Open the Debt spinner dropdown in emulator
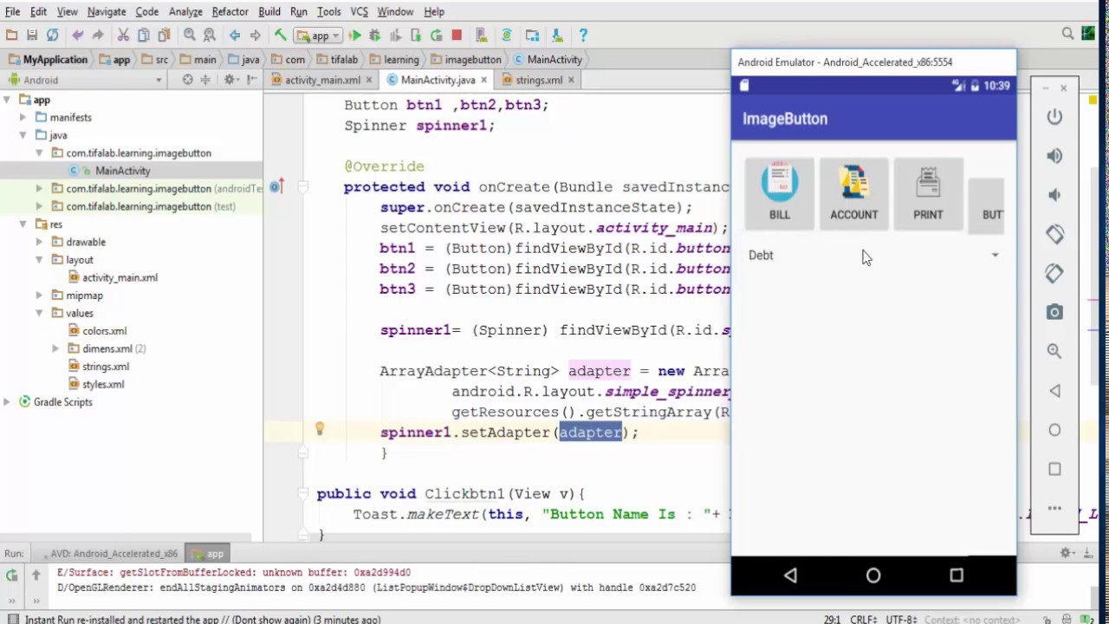The width and height of the screenshot is (1109, 624). click(x=873, y=256)
